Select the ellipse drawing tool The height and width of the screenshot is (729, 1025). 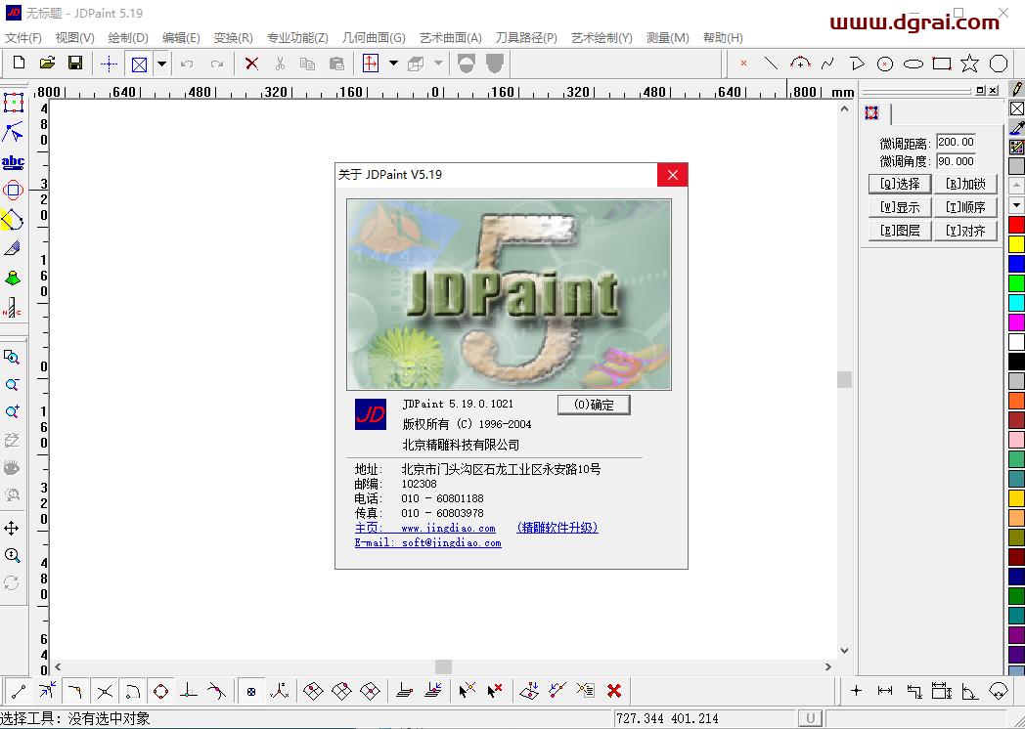click(x=914, y=64)
